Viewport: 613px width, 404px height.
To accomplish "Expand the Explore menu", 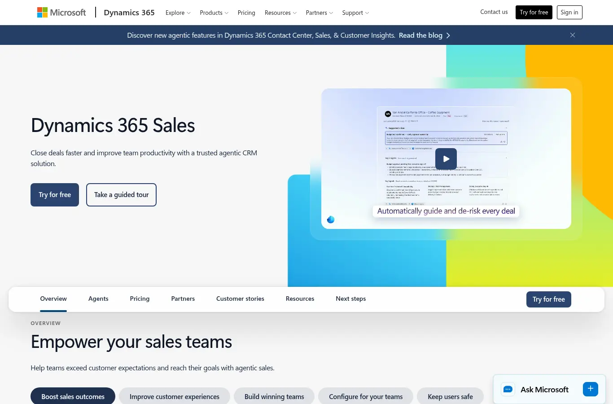I will pos(178,13).
